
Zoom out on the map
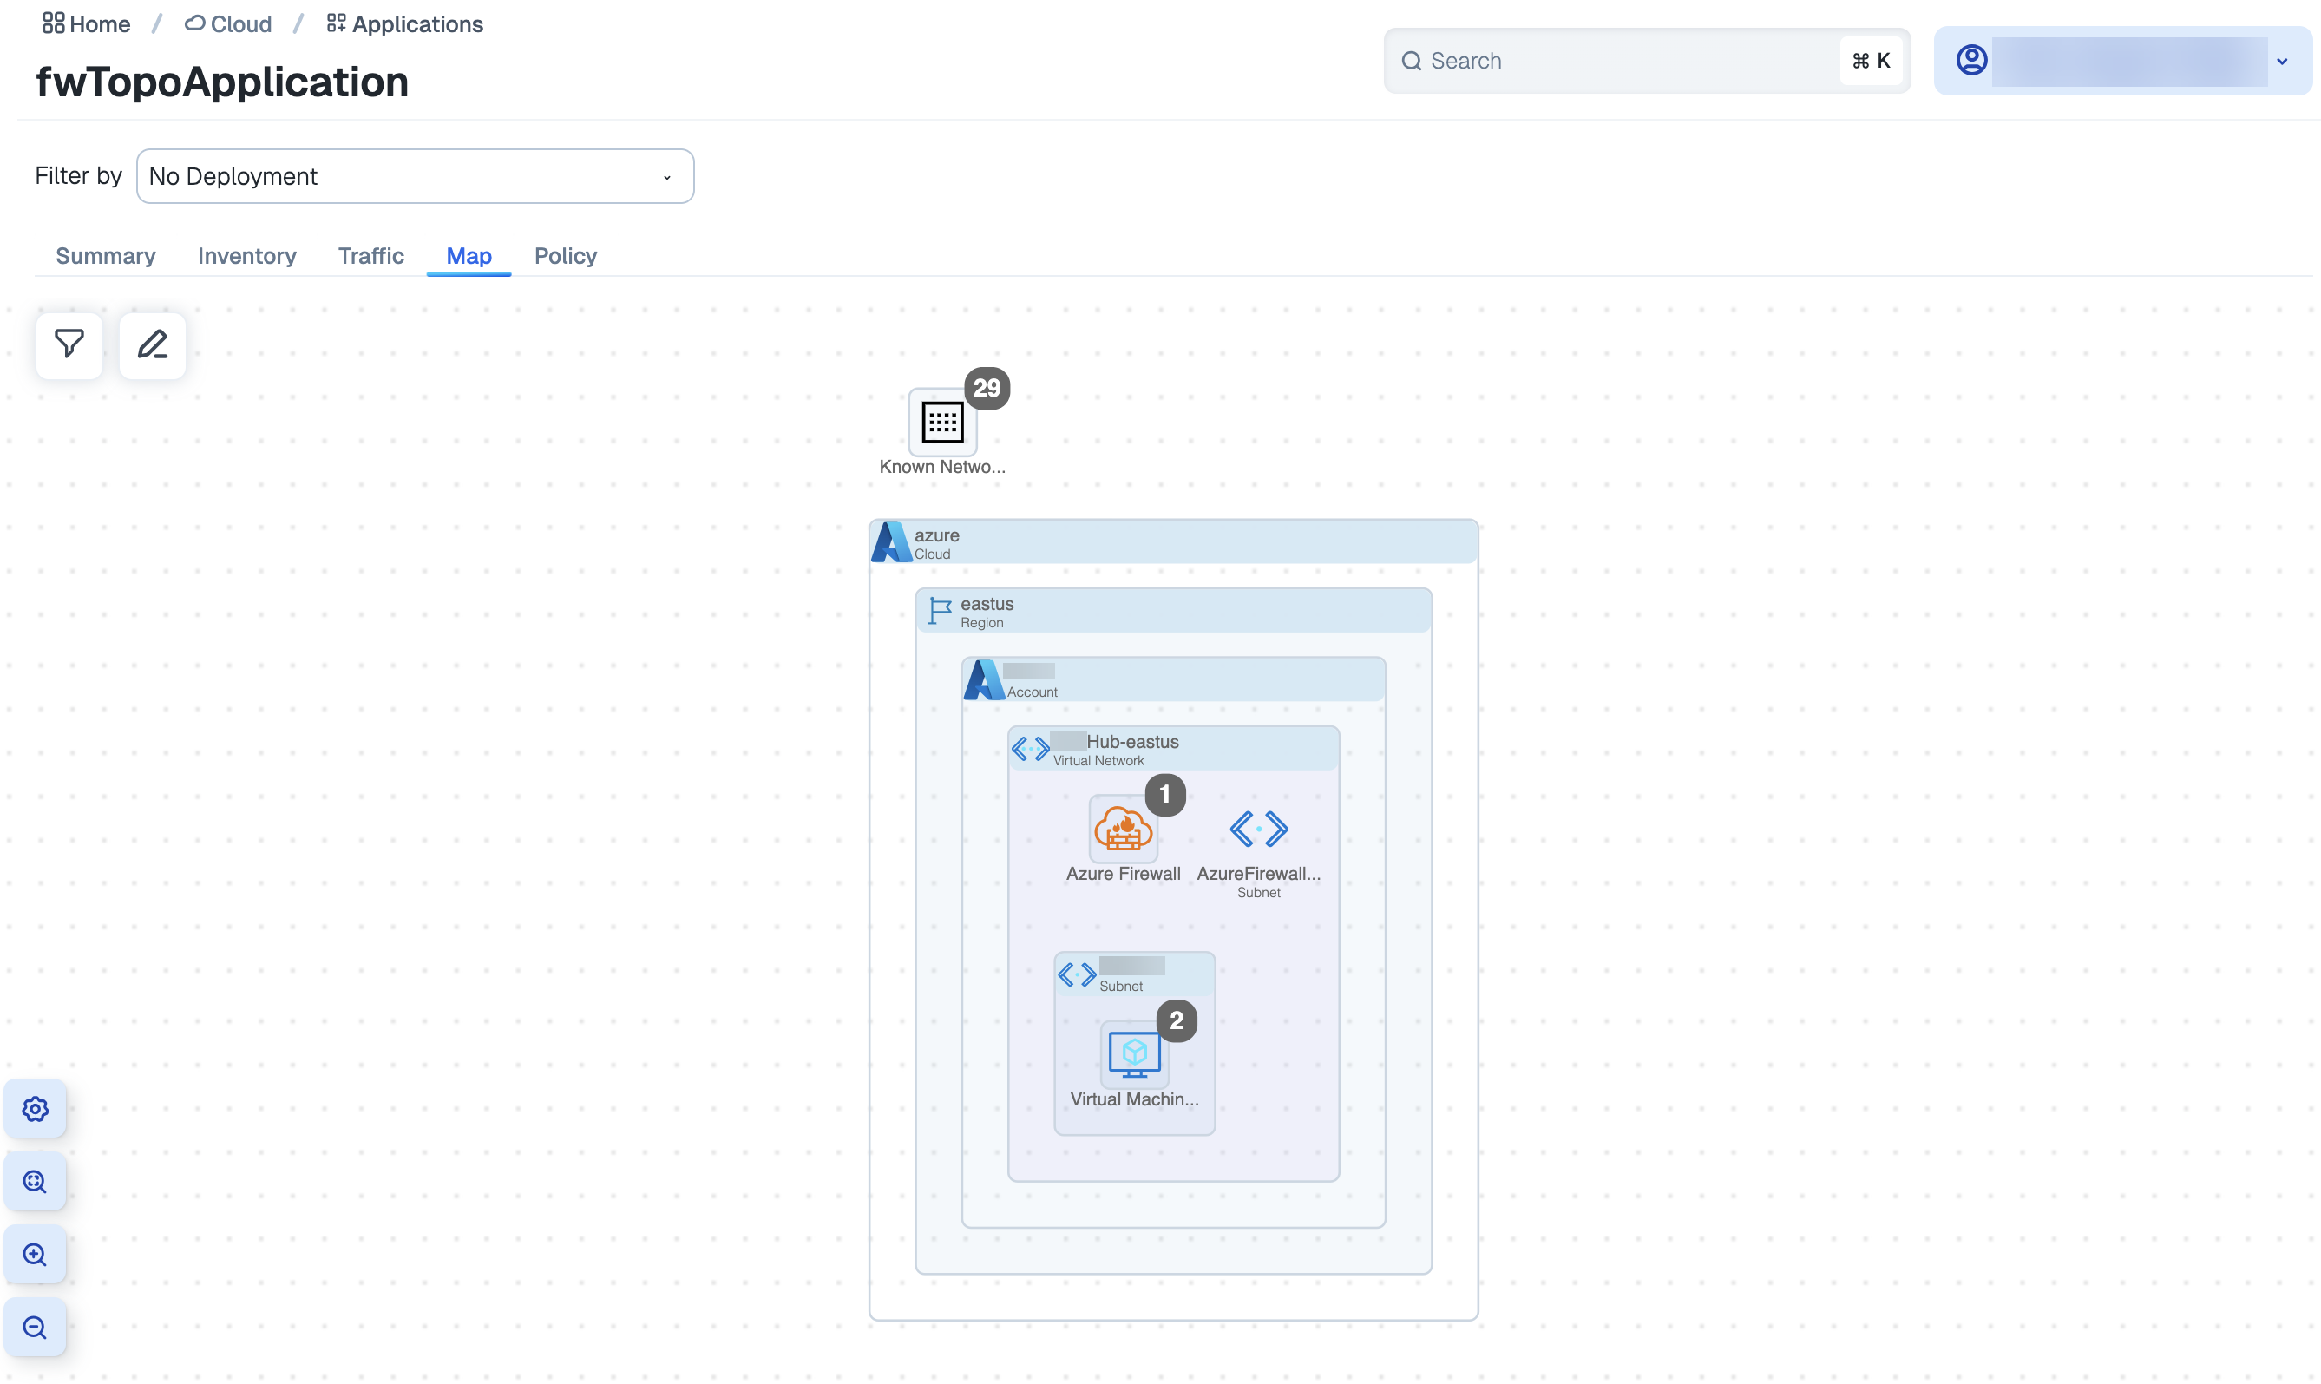[x=36, y=1327]
